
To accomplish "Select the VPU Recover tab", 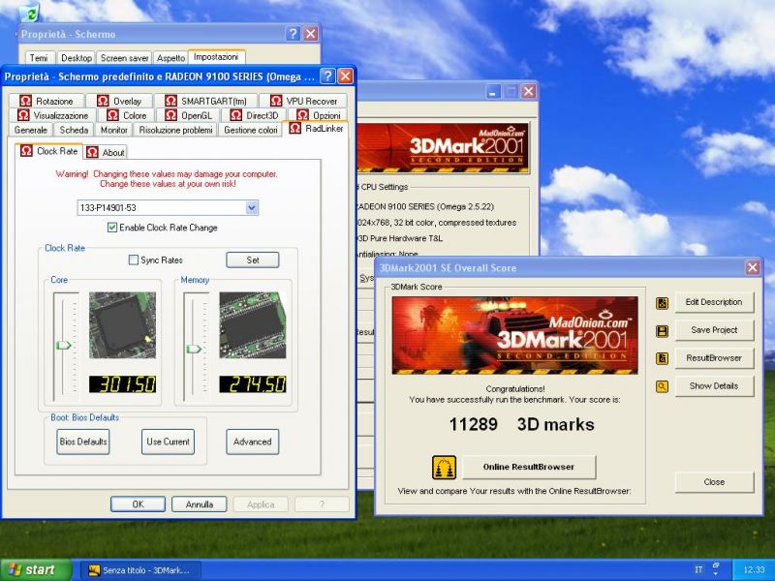I will pyautogui.click(x=303, y=101).
